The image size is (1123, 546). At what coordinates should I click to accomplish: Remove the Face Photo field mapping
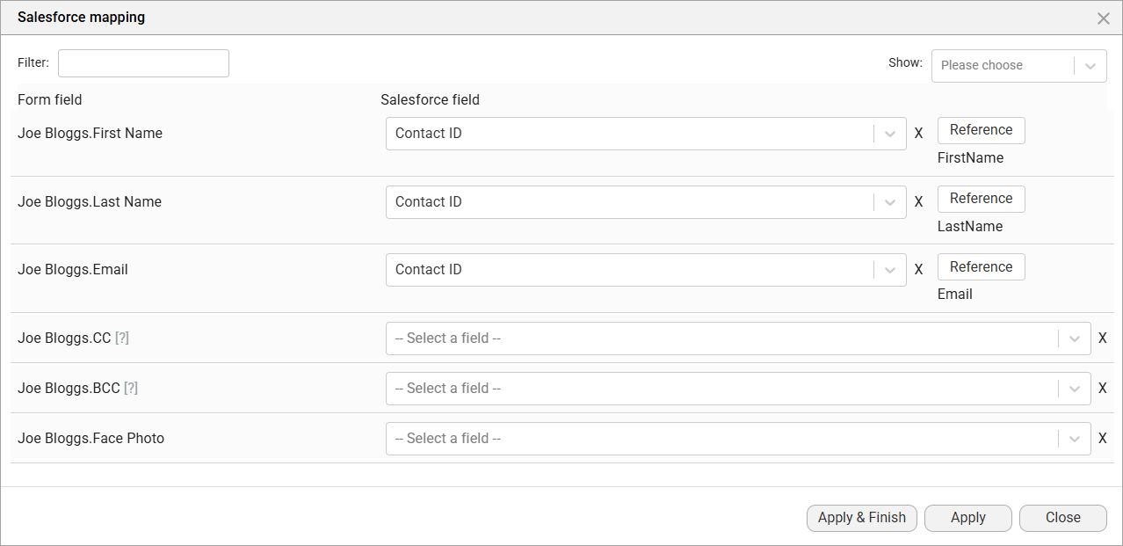1103,438
